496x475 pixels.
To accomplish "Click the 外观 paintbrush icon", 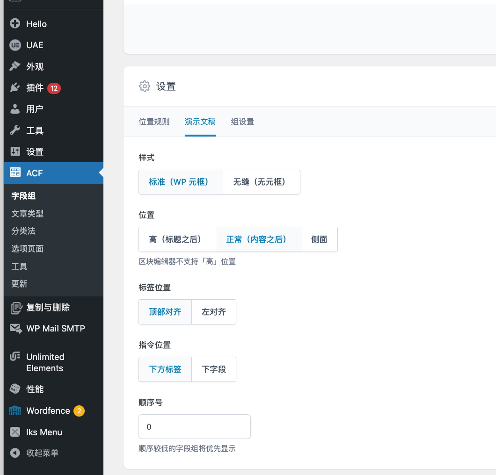I will [x=15, y=66].
